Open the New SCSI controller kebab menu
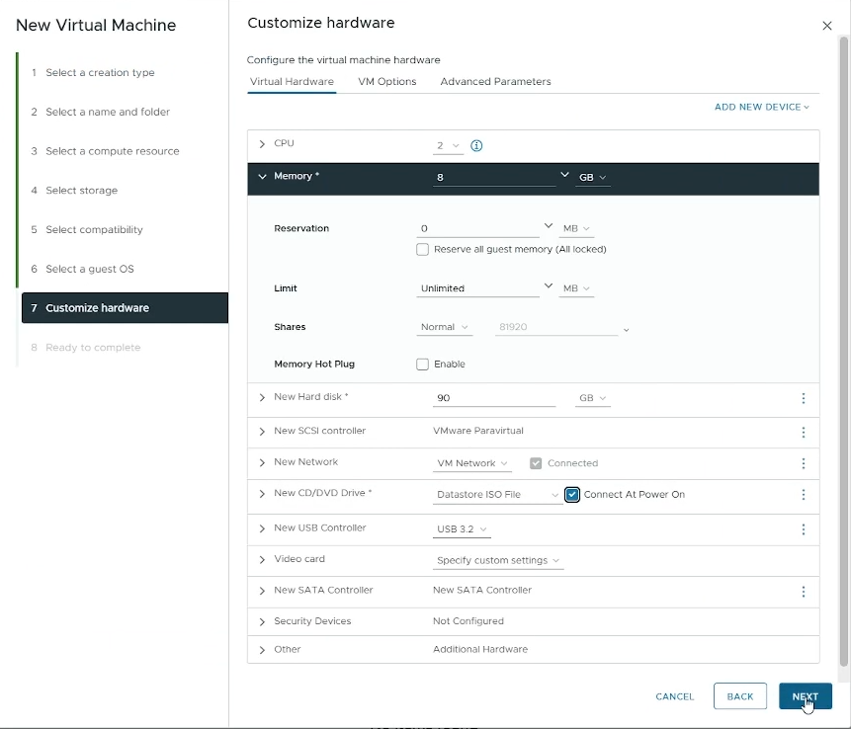The width and height of the screenshot is (851, 729). [804, 432]
